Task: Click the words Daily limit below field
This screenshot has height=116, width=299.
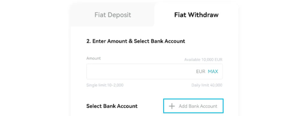Action: coord(200,85)
